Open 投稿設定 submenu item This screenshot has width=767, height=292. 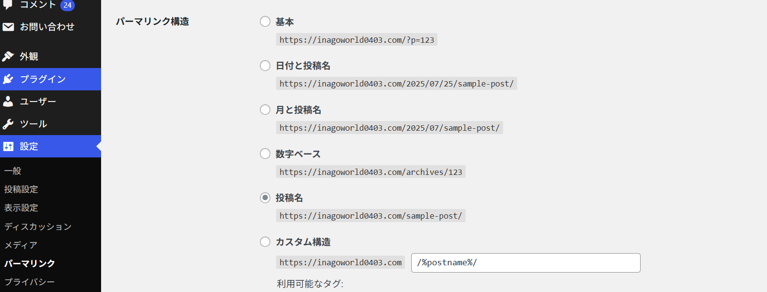21,189
